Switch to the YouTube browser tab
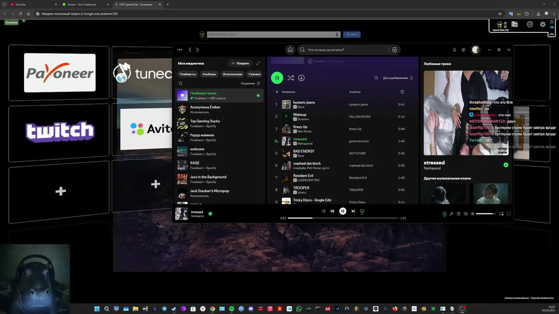The width and height of the screenshot is (559, 314). tap(34, 4)
